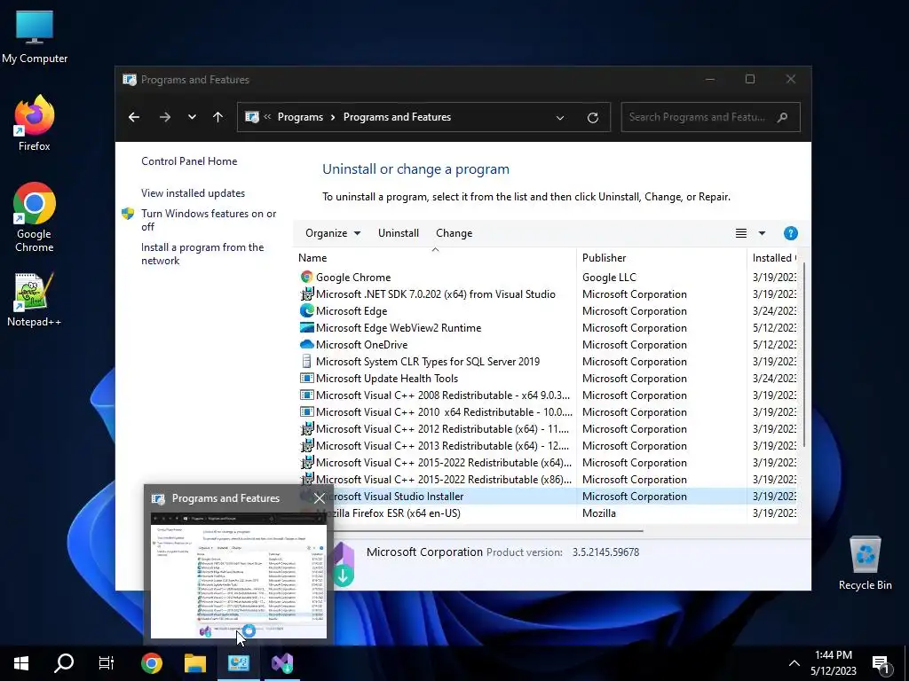909x681 pixels.
Task: Select Visual C++ 2012 Redistributable icon
Action: click(x=306, y=428)
